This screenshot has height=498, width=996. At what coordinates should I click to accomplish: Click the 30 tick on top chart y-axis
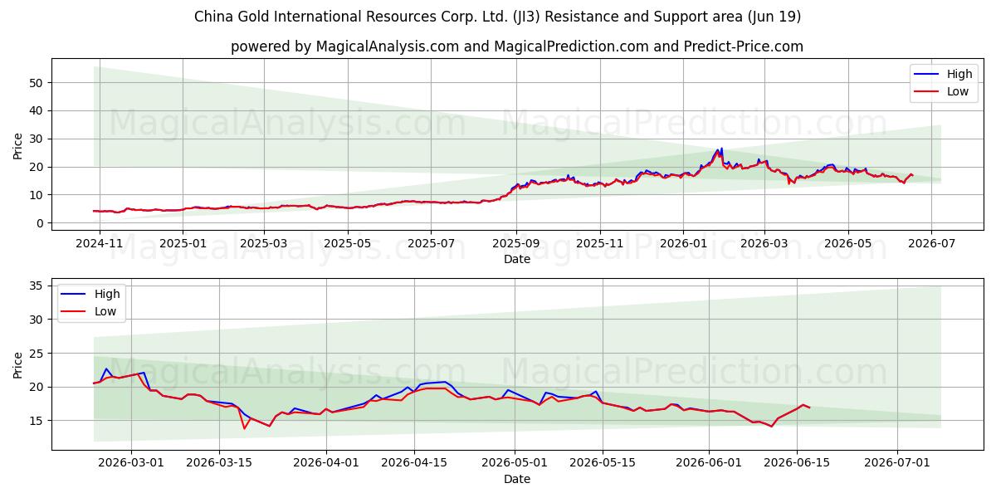[36, 139]
